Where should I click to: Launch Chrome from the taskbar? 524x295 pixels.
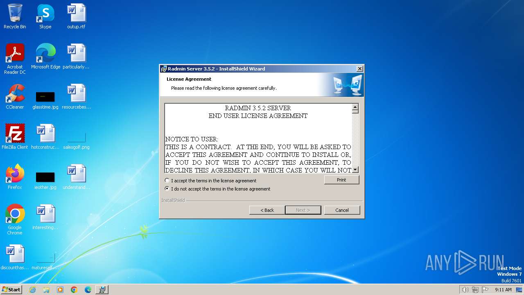pyautogui.click(x=74, y=290)
